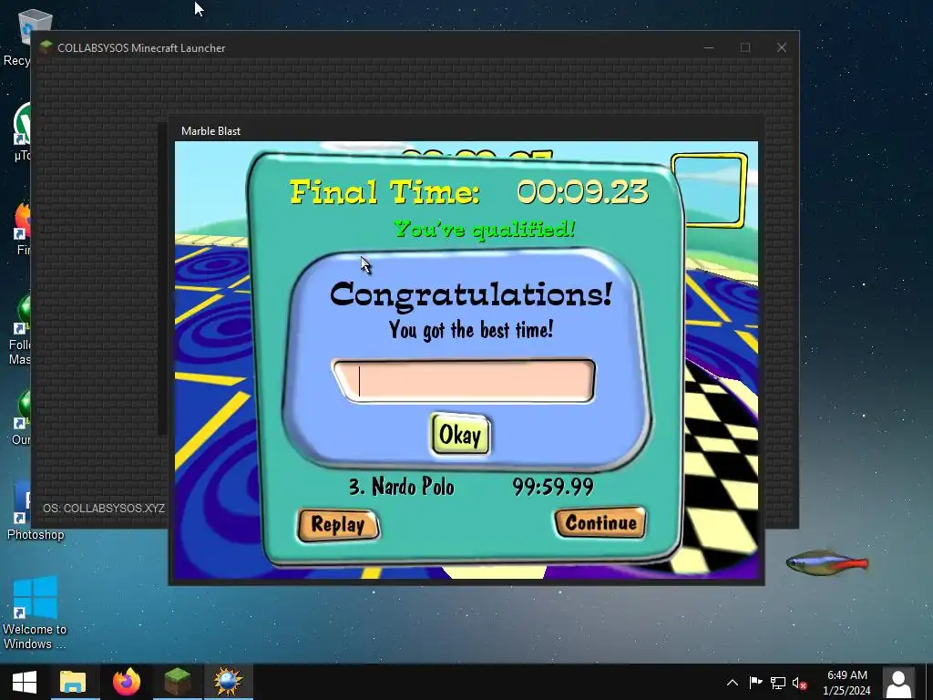The image size is (933, 700).
Task: Open the network status tray icon
Action: click(x=778, y=683)
